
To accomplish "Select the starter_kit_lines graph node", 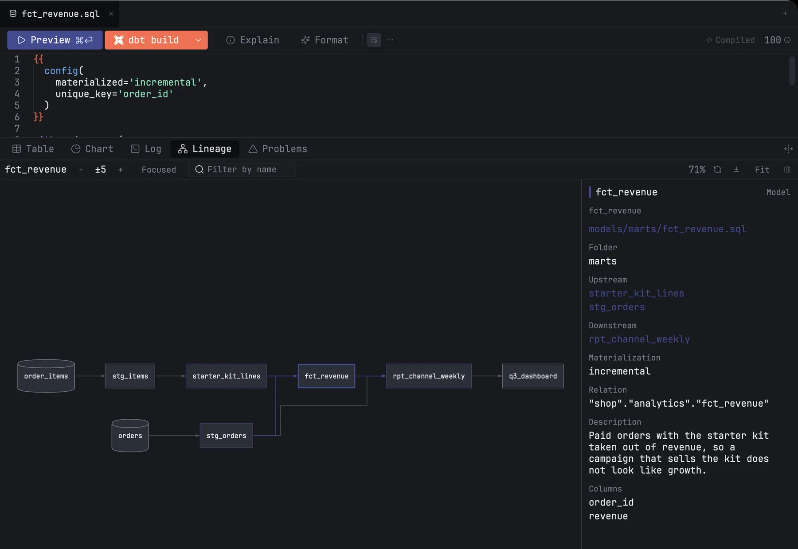I will click(x=226, y=376).
